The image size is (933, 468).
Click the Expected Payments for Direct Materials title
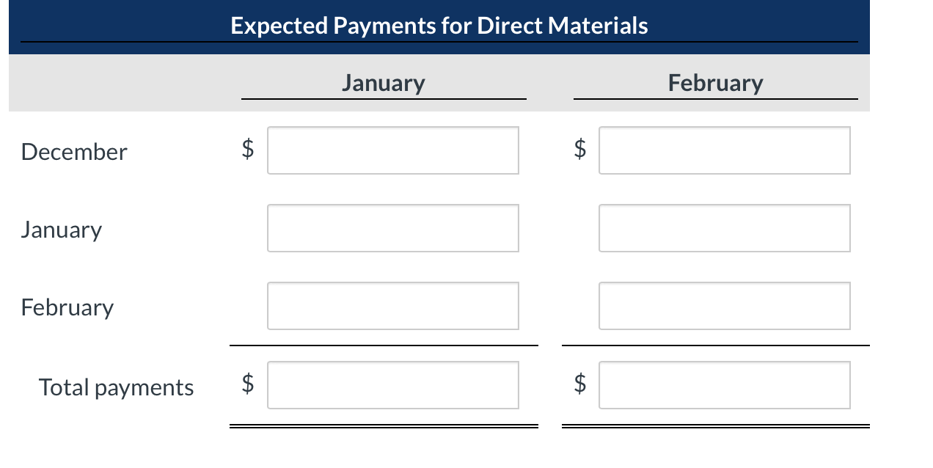point(439,24)
